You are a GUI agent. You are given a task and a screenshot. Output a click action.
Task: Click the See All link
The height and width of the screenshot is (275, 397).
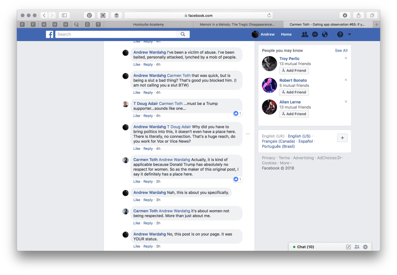coord(341,50)
